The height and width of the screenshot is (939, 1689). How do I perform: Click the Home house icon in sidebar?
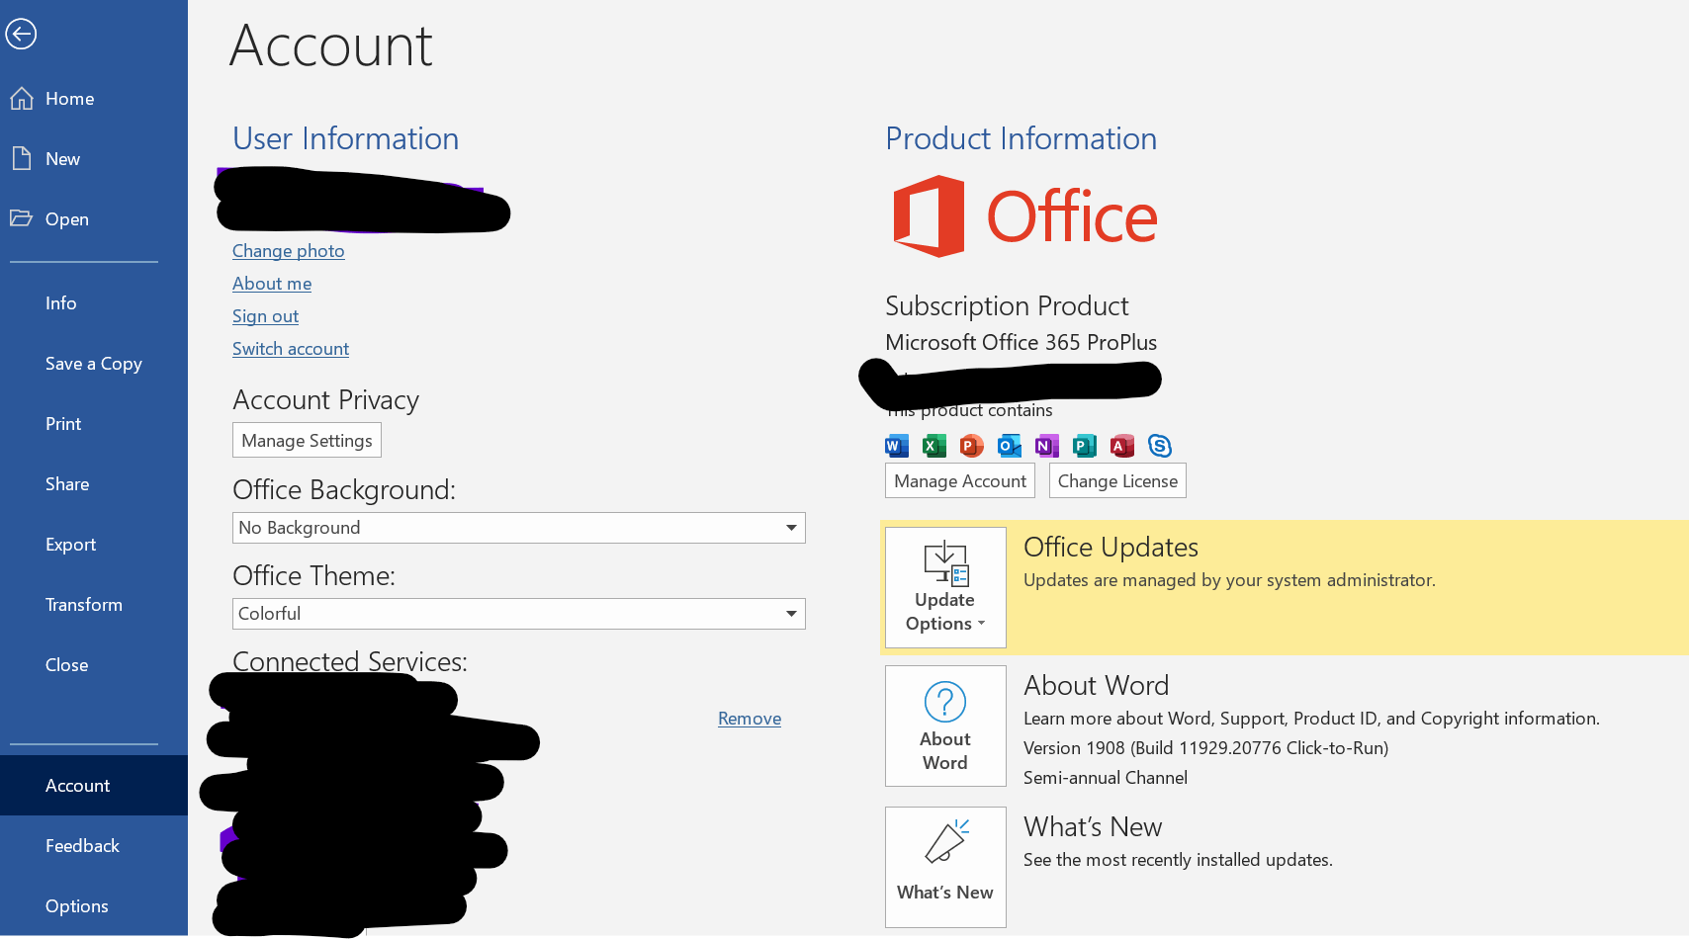(22, 99)
